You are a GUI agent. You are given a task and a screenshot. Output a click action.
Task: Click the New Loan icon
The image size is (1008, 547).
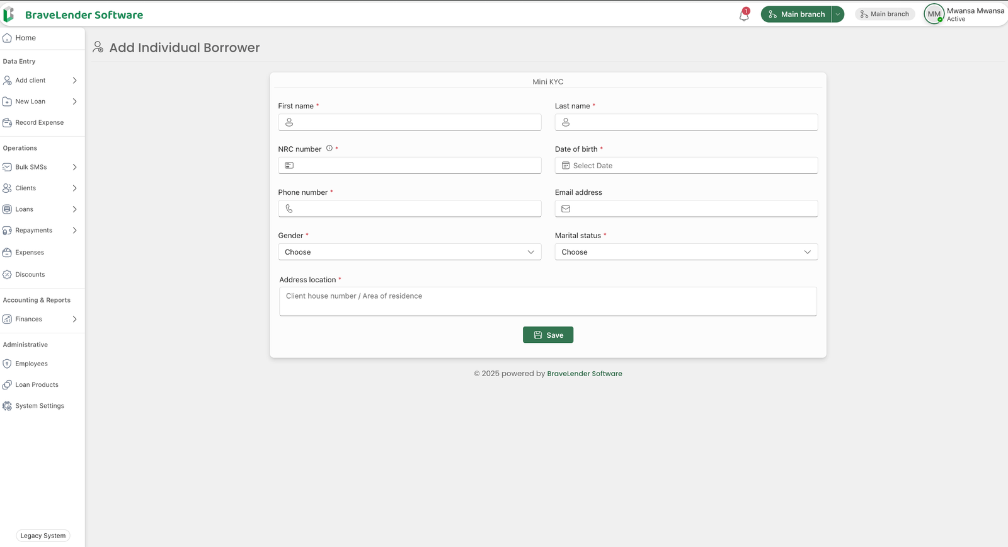(7, 101)
